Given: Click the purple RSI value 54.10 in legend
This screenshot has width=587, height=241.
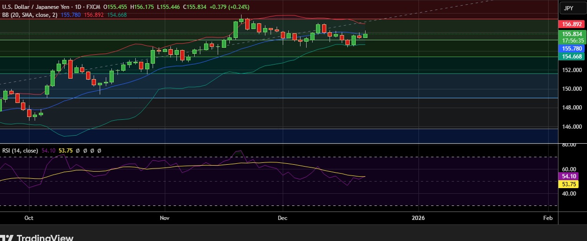Looking at the screenshot, I should 48,151.
